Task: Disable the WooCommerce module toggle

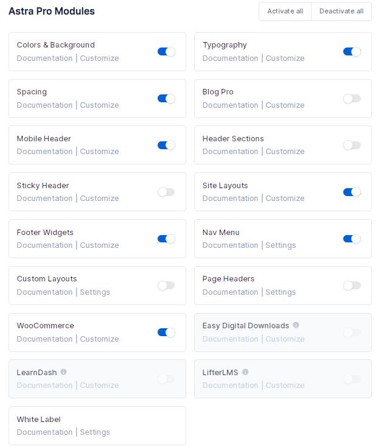Action: 166,333
